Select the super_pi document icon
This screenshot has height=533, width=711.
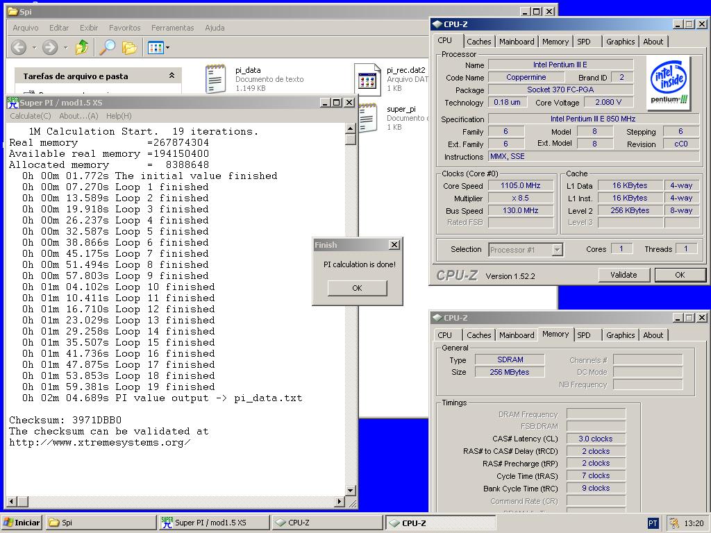coord(368,118)
